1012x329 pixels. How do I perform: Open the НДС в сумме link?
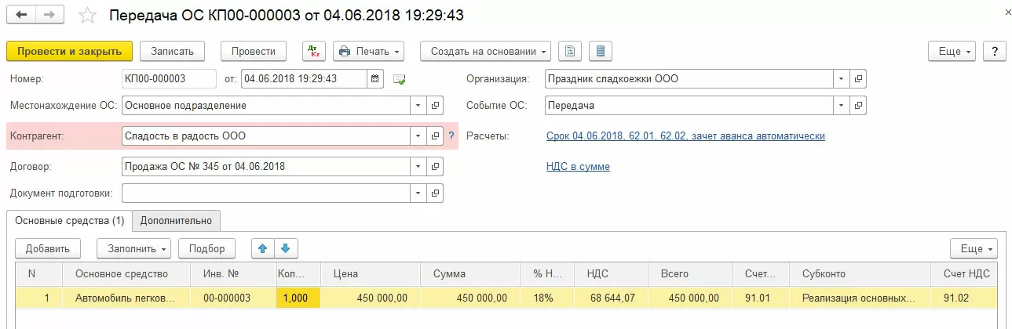coord(578,166)
